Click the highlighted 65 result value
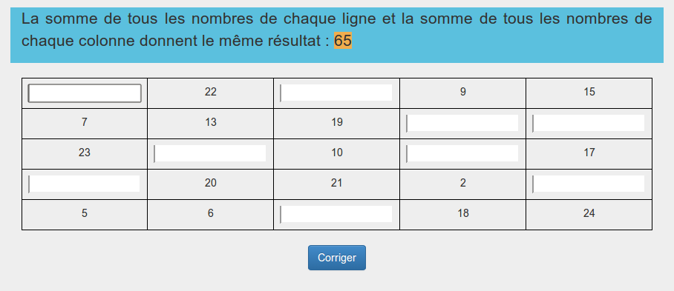 (343, 41)
